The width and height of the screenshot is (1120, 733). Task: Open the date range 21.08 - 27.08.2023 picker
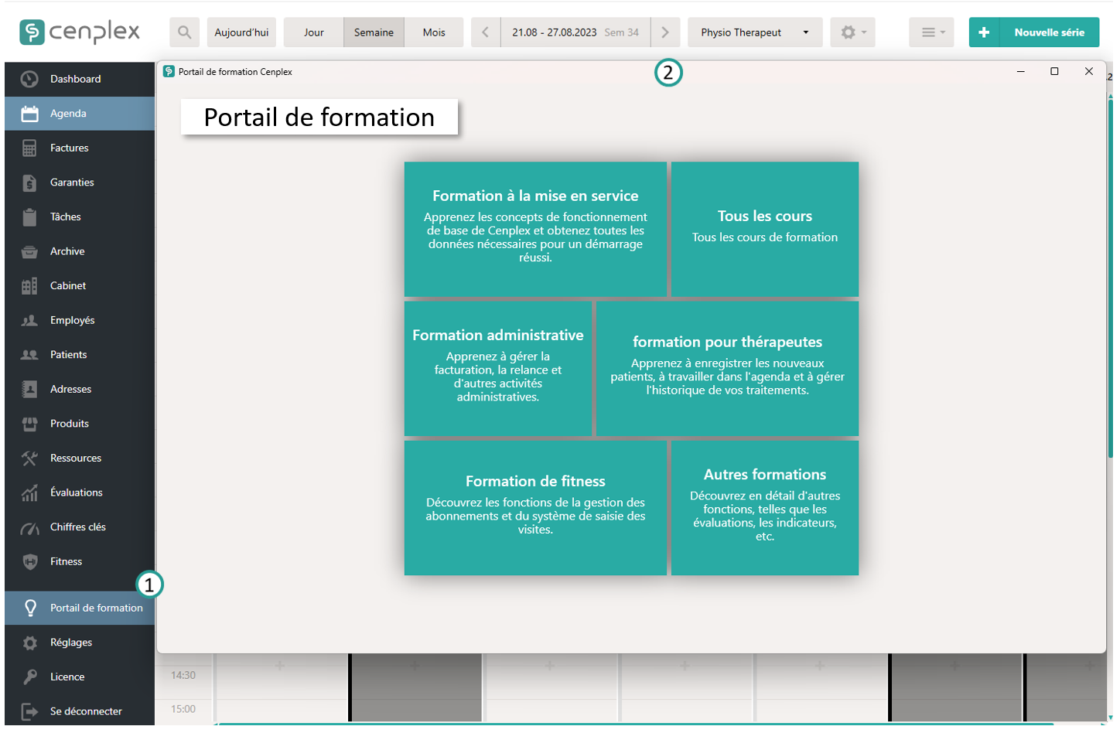click(575, 32)
